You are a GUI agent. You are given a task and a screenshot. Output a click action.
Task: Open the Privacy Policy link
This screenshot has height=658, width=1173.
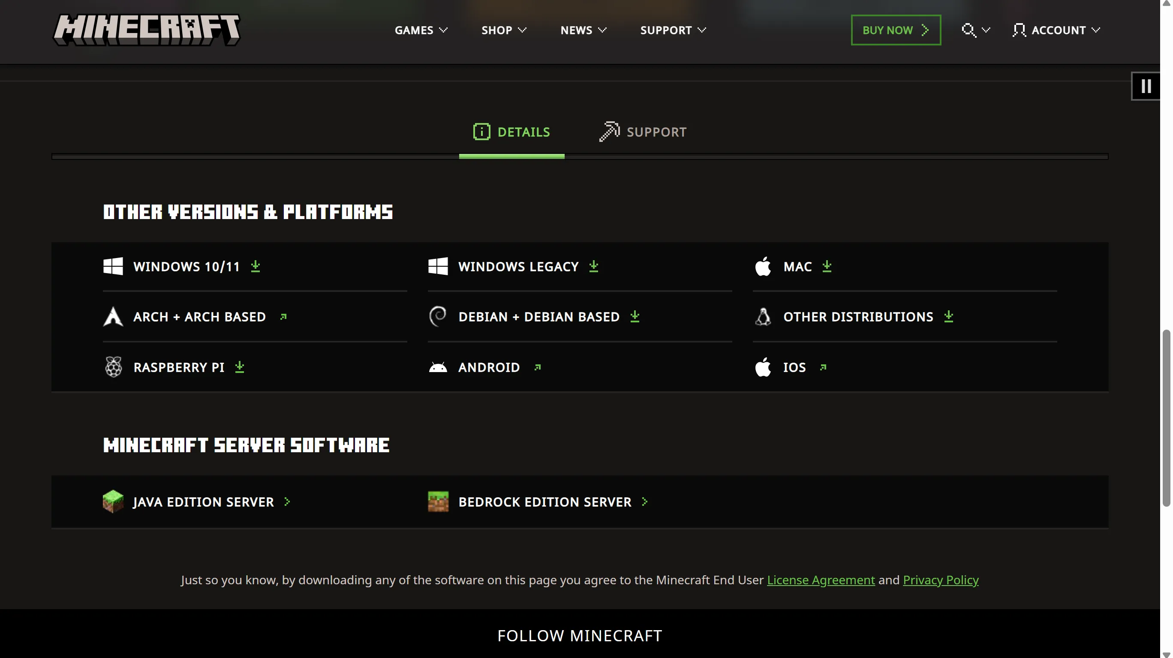tap(940, 580)
